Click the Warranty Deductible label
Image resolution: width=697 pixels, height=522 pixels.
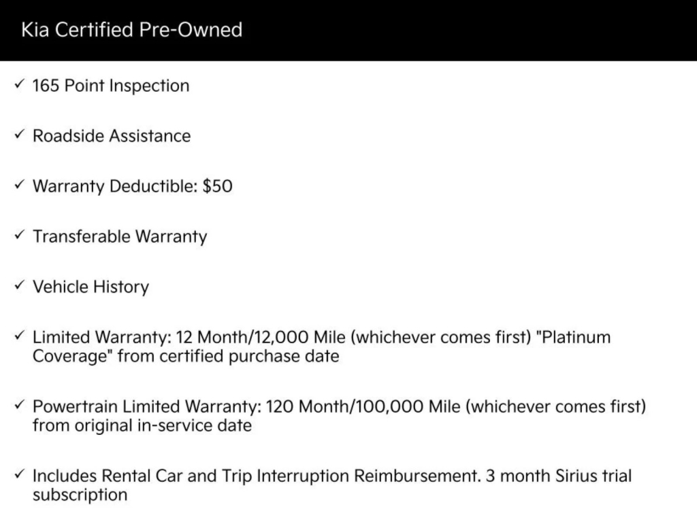pyautogui.click(x=116, y=186)
